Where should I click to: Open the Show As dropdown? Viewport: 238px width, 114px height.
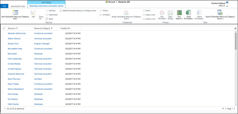(x=41, y=18)
